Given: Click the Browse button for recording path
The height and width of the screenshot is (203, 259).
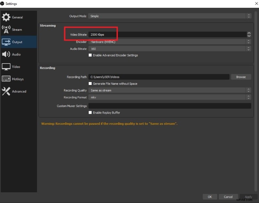Looking at the screenshot, I should [241, 77].
